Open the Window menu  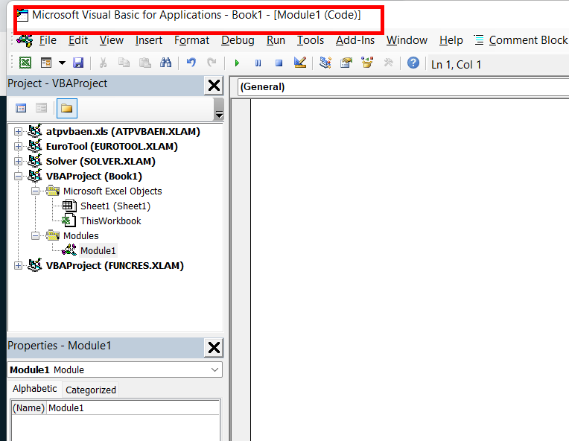407,40
